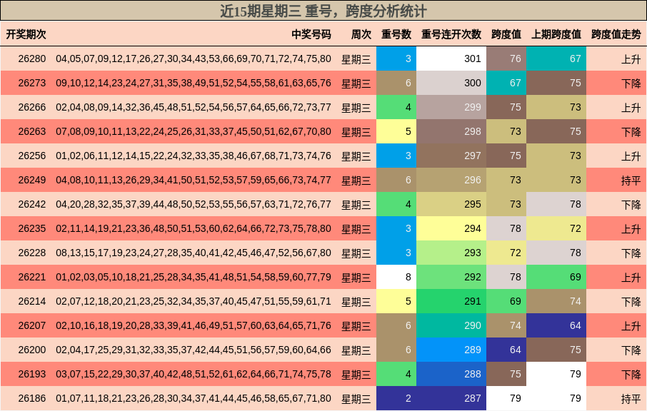The height and width of the screenshot is (411, 647).
Task: Click draw period 26221
Action: [x=31, y=277]
